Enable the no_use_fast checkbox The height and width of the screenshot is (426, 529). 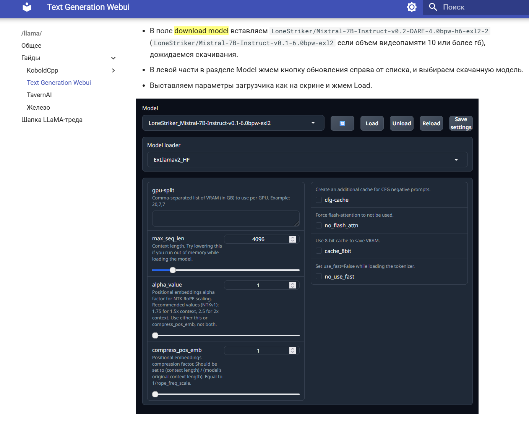pos(319,277)
